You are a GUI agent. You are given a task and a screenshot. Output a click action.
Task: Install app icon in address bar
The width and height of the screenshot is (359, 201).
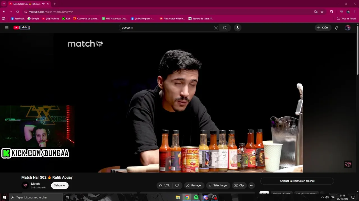coord(316,12)
